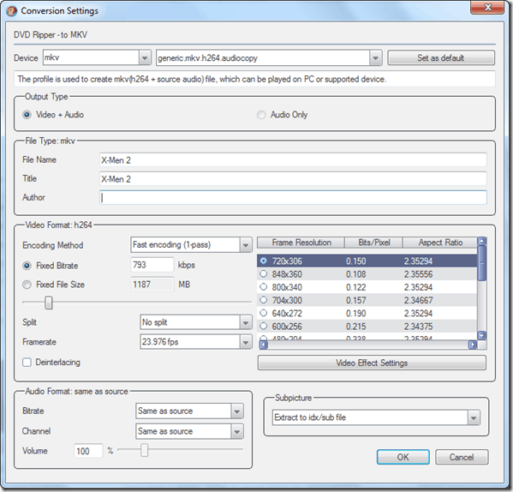Click the Title input field
Screen dimensions: 513x492
point(293,179)
